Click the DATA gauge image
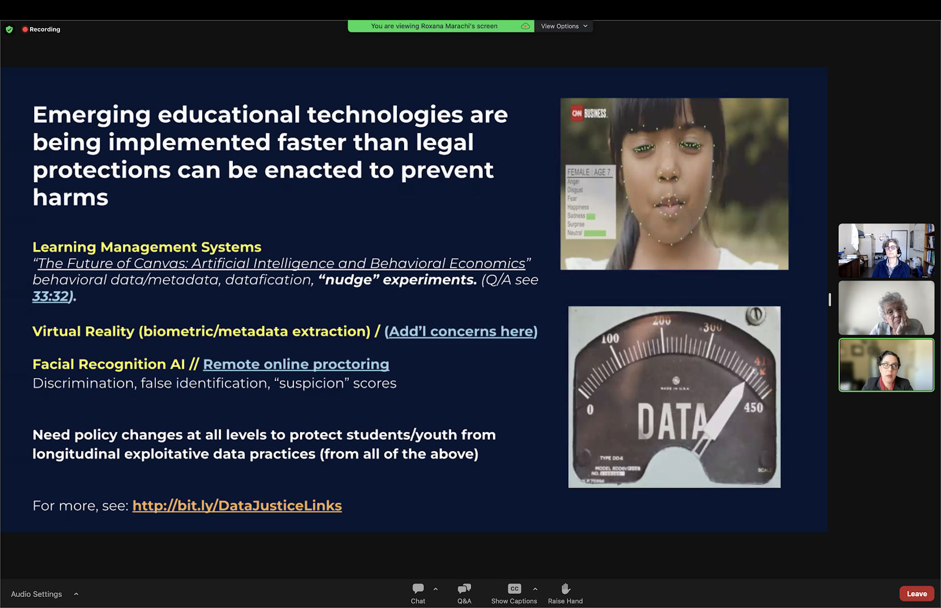This screenshot has width=941, height=608. point(674,397)
